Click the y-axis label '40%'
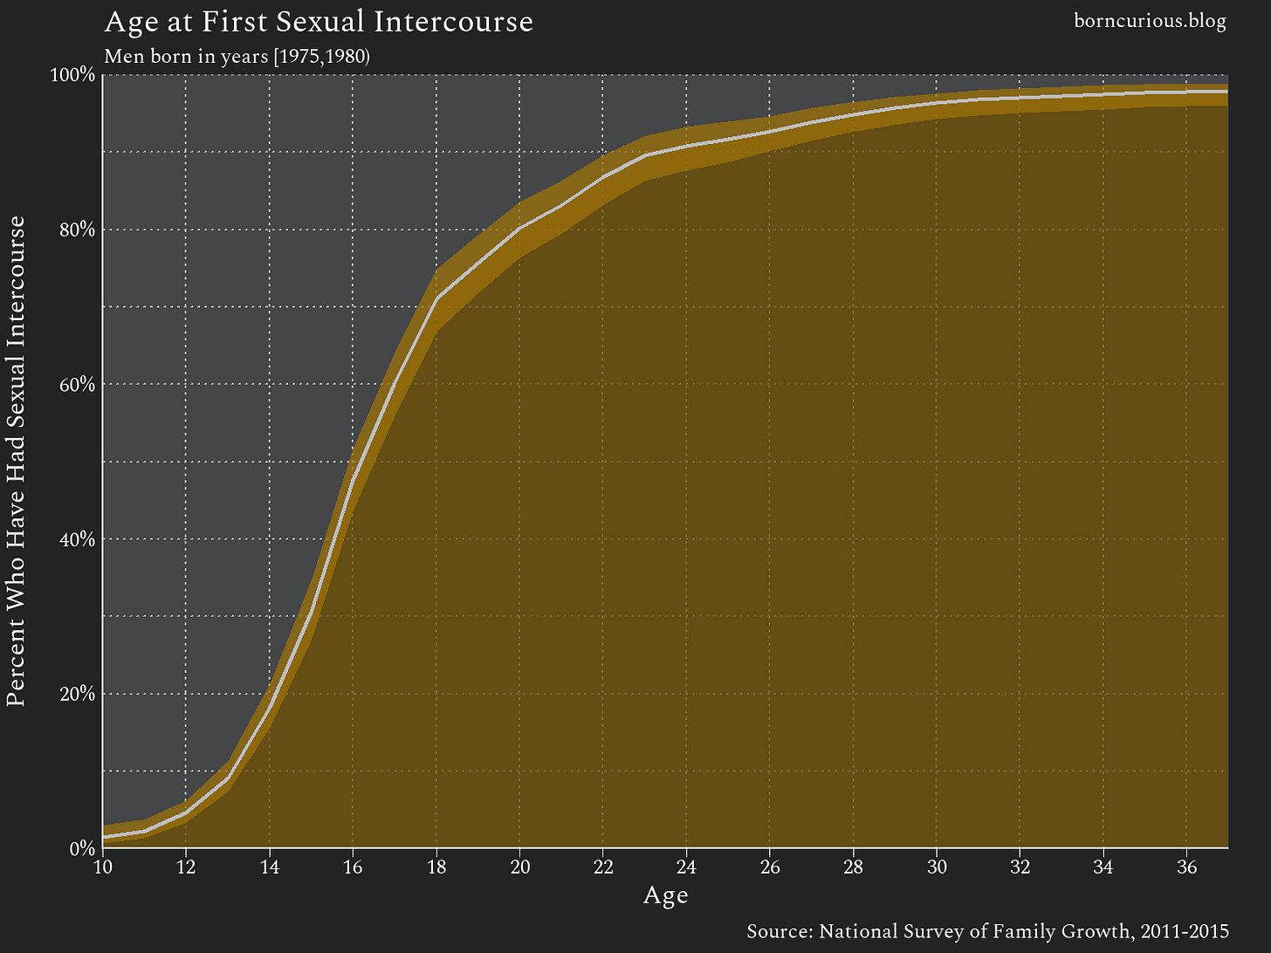Screen dimensions: 1271x953 tap(78, 538)
